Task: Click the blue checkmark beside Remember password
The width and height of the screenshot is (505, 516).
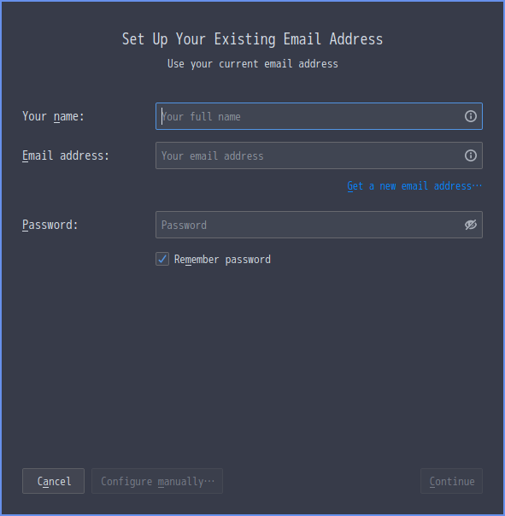Action: coord(162,259)
